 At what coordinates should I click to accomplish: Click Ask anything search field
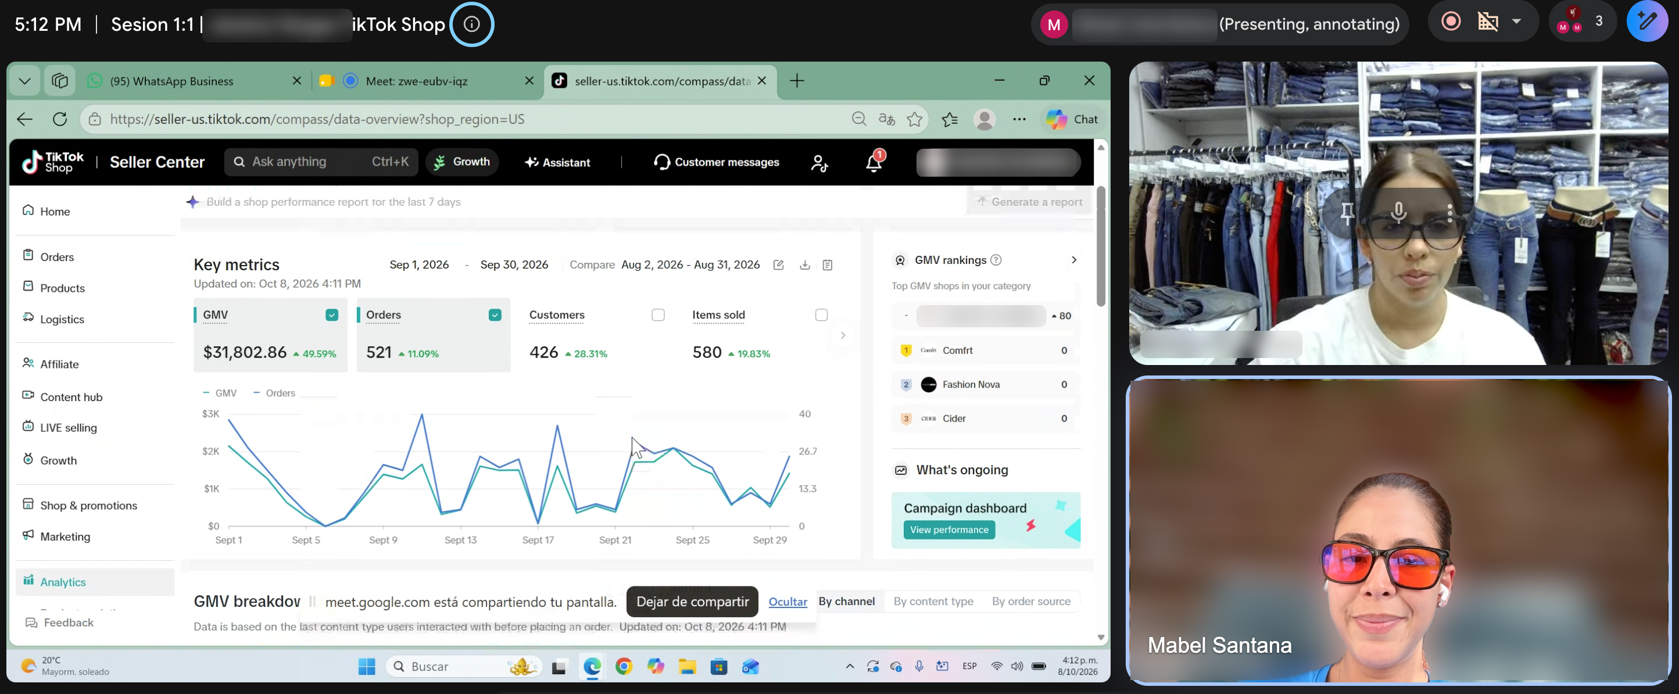[x=321, y=162]
